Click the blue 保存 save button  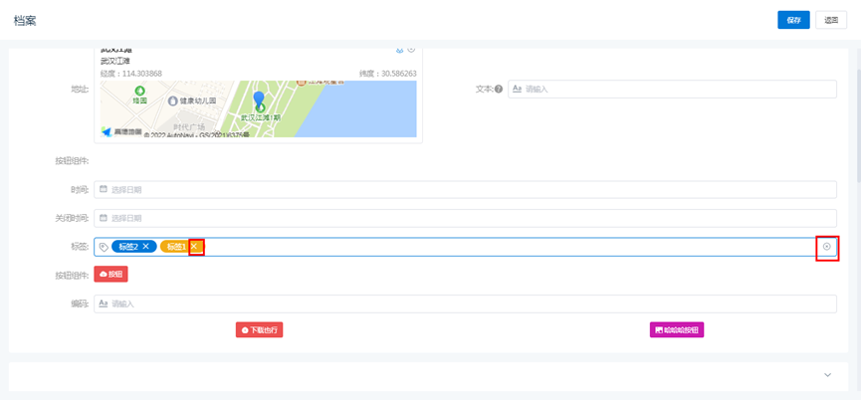(x=792, y=20)
